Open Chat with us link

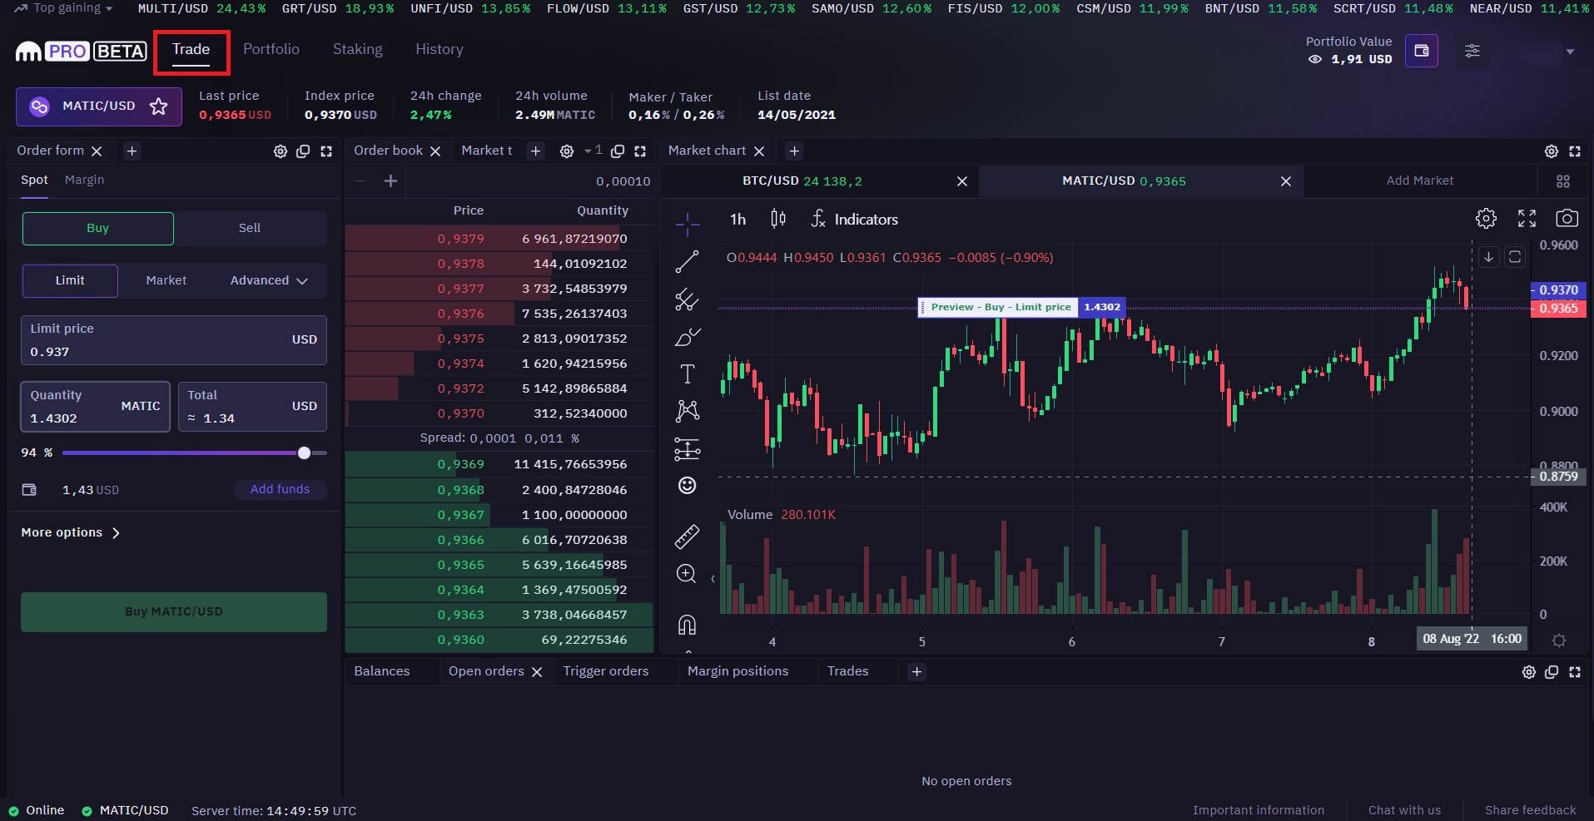[x=1404, y=810]
